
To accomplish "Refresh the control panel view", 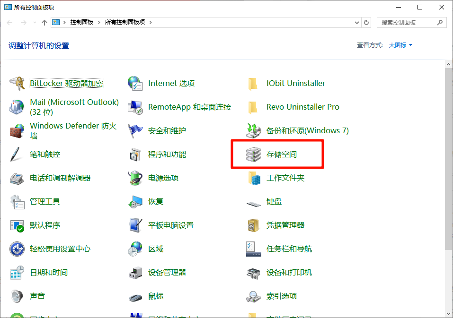I will click(366, 22).
